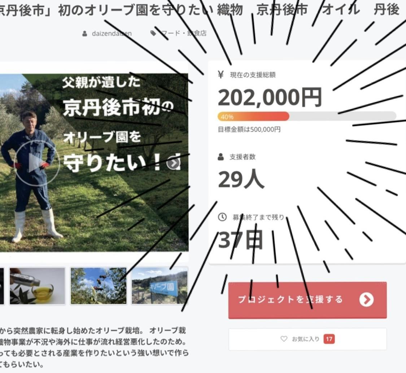Image resolution: width=406 pixels, height=373 pixels.
Task: Click the 京丹後市 tag in the title
Action: [282, 10]
